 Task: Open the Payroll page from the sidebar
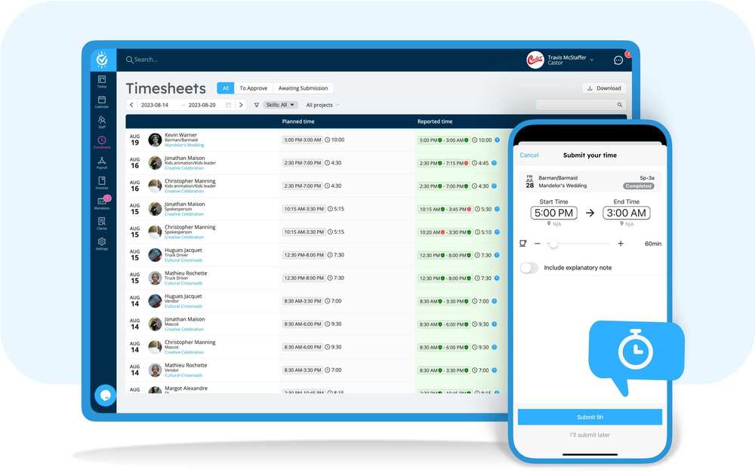pyautogui.click(x=102, y=163)
